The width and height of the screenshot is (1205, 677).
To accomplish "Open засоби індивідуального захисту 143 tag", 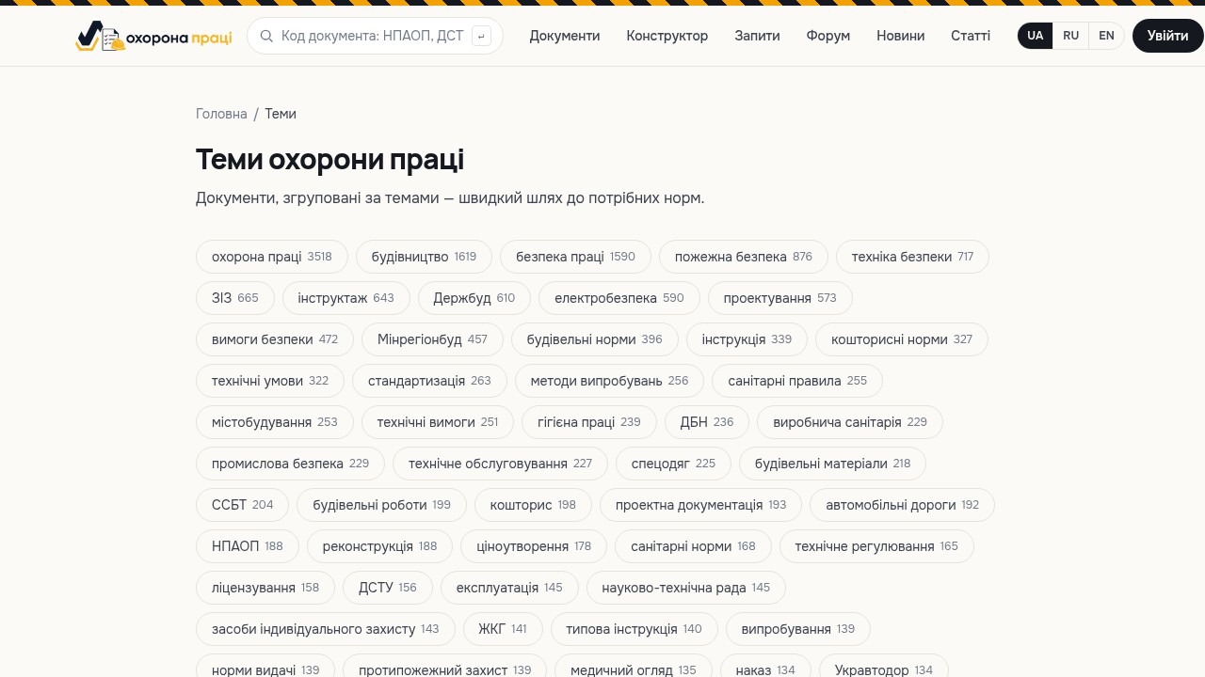I will 326,629.
